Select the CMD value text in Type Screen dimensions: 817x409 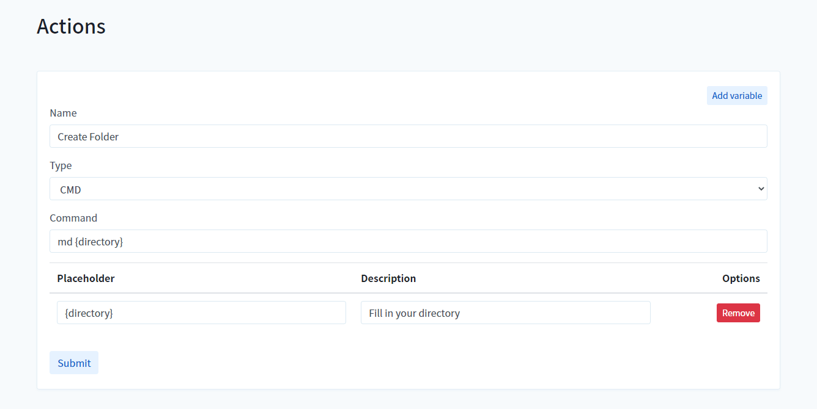[71, 190]
